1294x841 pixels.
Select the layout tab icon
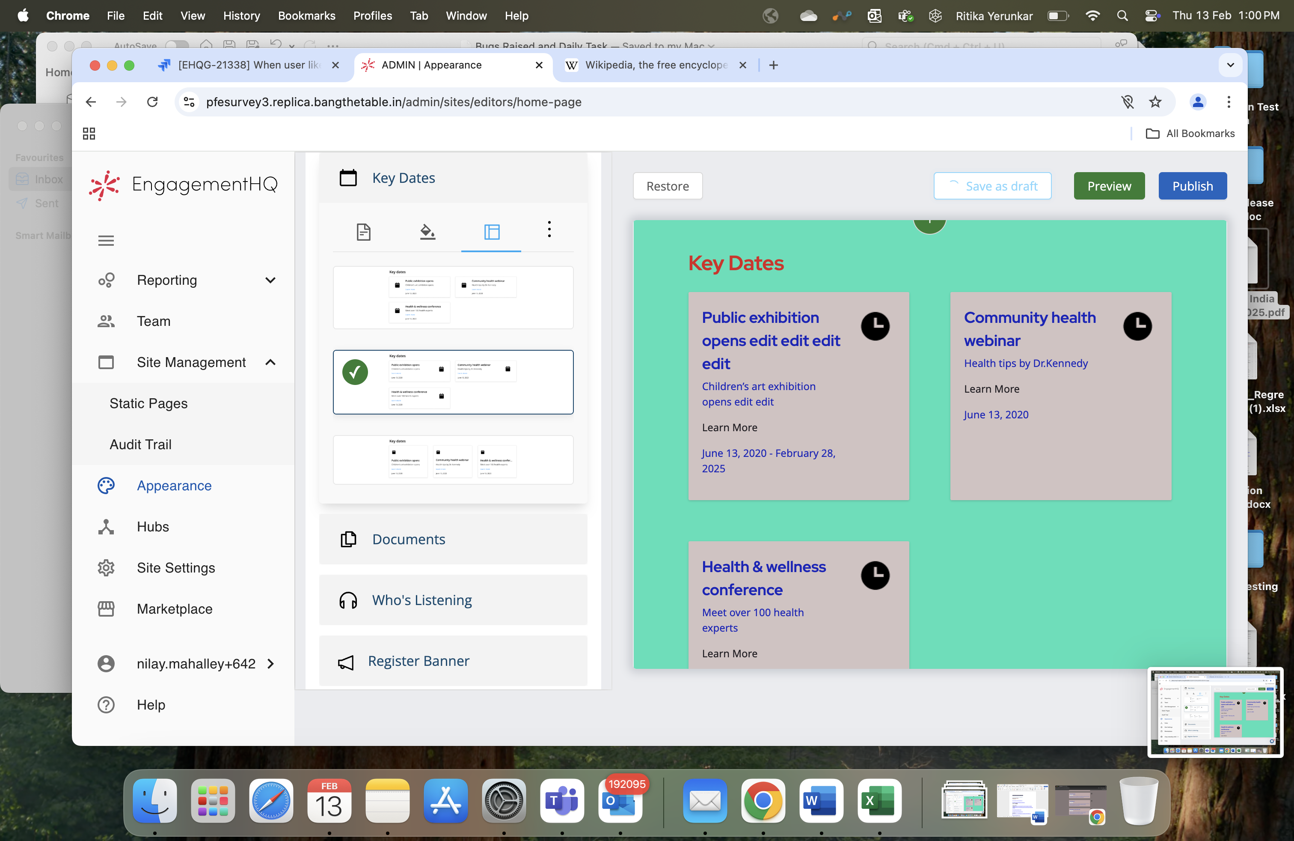point(492,232)
